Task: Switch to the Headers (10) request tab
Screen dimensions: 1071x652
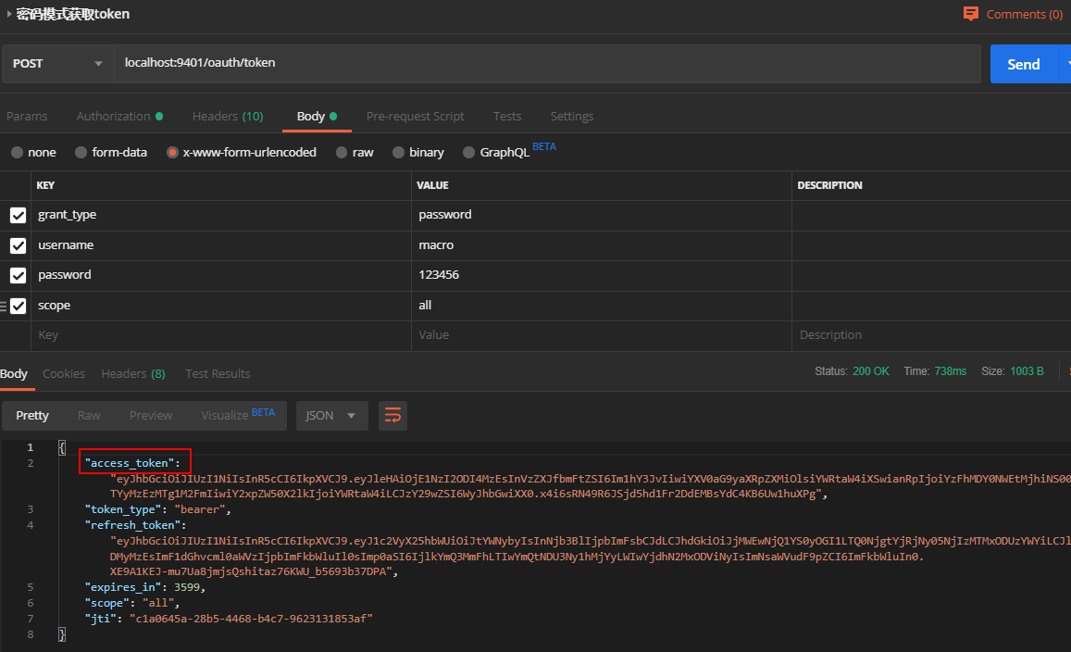Action: point(228,116)
